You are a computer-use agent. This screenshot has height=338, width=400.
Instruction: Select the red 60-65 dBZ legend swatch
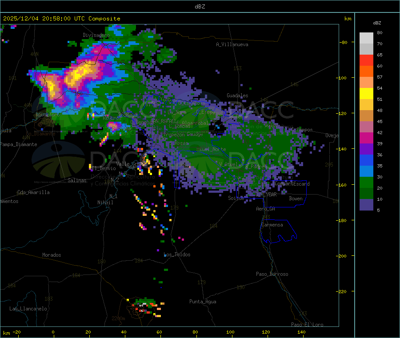(366, 60)
